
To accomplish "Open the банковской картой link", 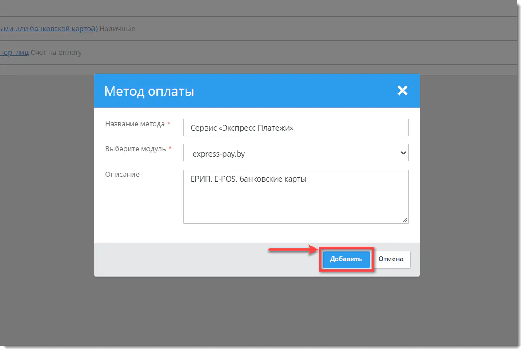I will click(x=49, y=29).
